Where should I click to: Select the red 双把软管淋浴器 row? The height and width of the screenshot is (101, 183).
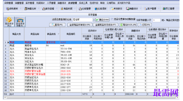point(91,71)
